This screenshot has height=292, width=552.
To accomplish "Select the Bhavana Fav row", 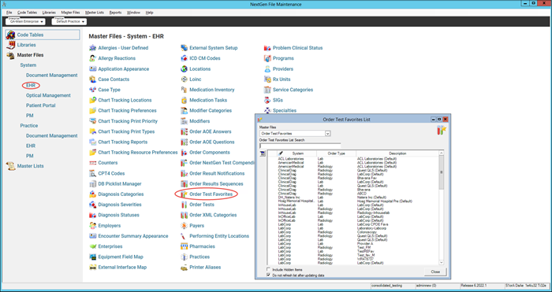I will click(353, 178).
